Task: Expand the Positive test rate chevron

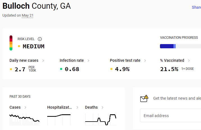Action: click(x=145, y=61)
